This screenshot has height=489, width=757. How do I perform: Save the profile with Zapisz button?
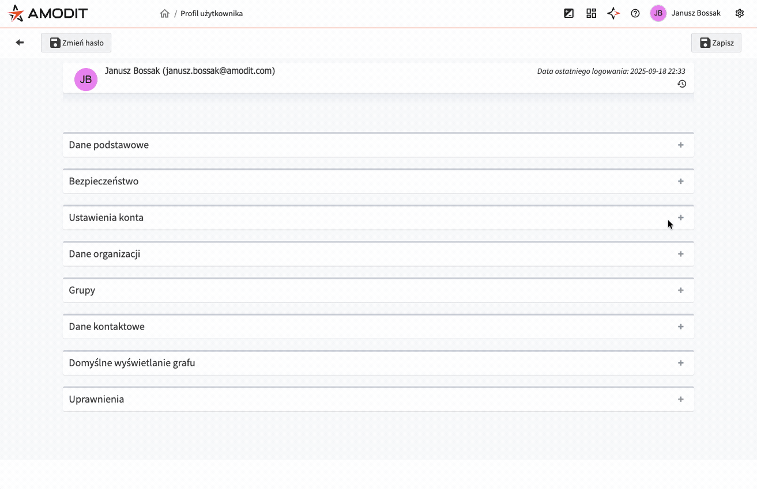click(x=715, y=43)
